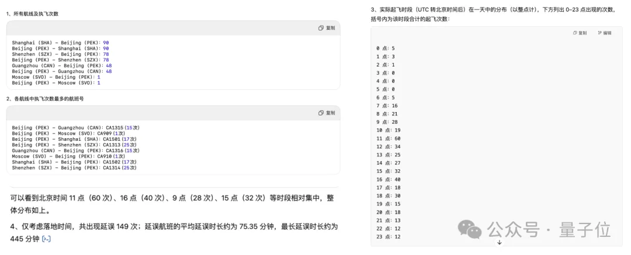Click heading 1、所有航线及执飞次数
This screenshot has width=631, height=255.
pos(32,13)
